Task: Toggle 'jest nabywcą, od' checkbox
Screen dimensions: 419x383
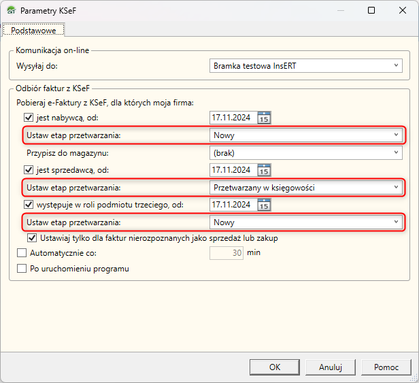Action: point(29,118)
